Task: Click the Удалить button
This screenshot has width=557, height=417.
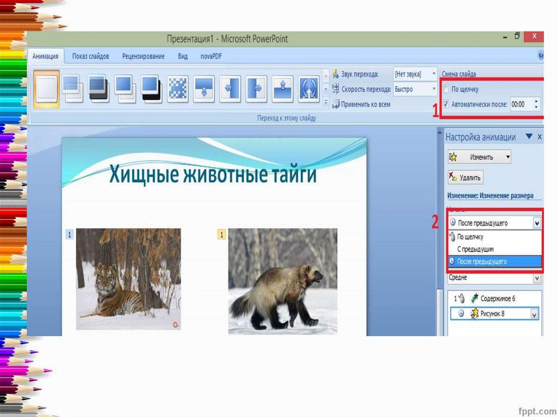Action: click(x=466, y=177)
